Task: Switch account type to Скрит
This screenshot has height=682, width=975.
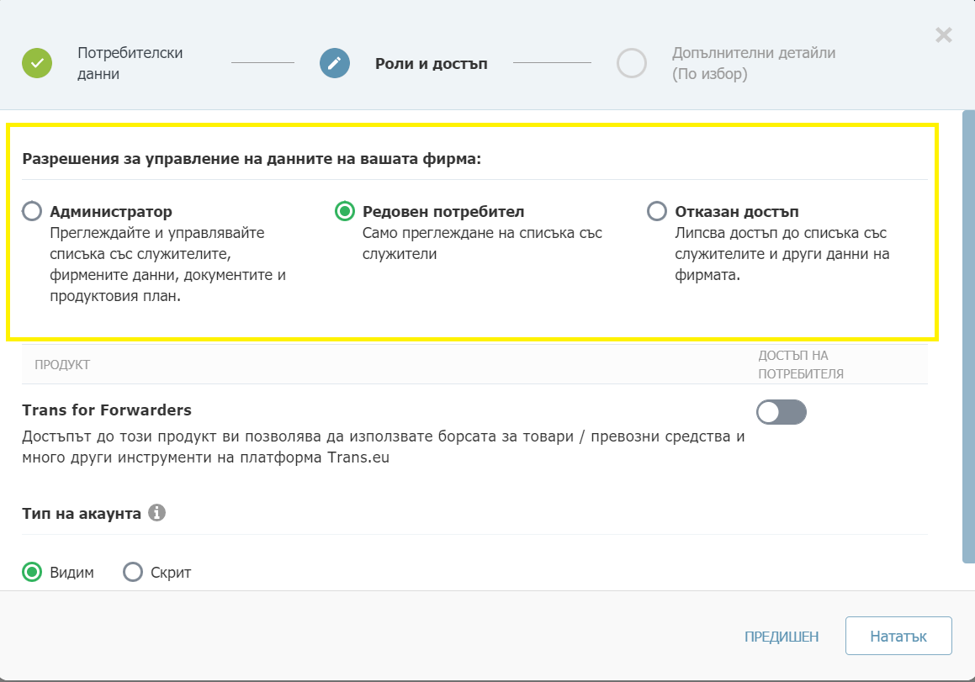Action: pyautogui.click(x=133, y=573)
